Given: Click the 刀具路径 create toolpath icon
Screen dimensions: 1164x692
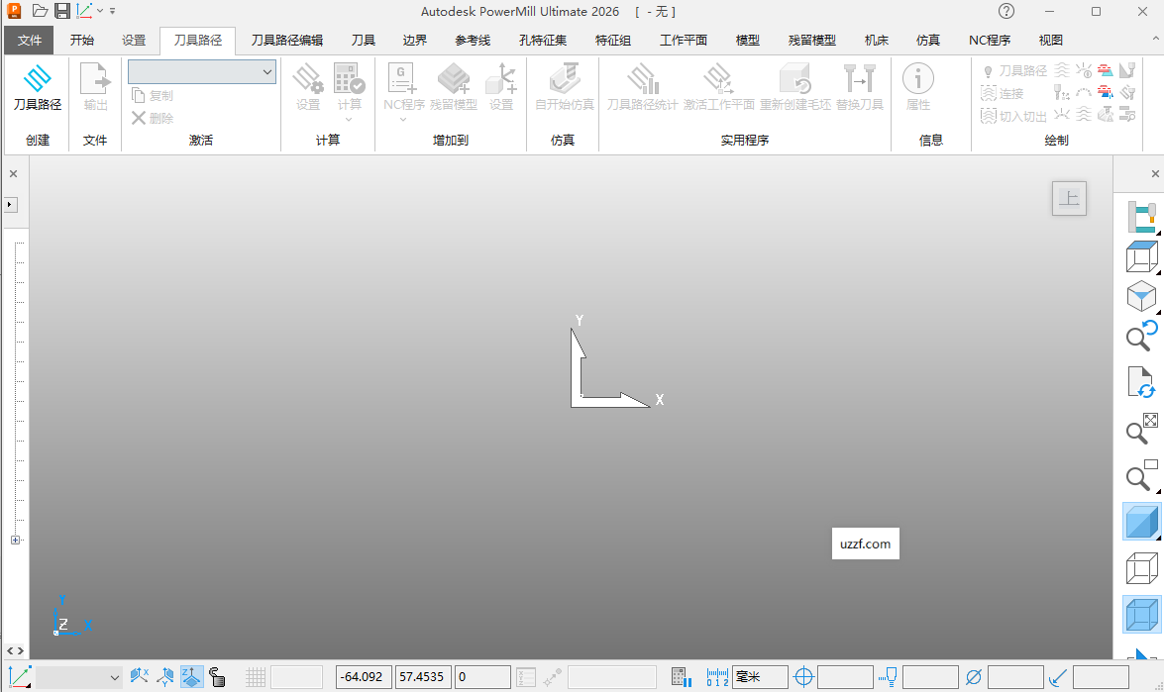Looking at the screenshot, I should (37, 87).
